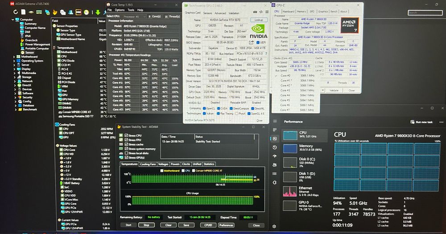Image resolution: width=446 pixels, height=234 pixels.
Task: Switch to Voltages tab in stability test
Action: [163, 164]
